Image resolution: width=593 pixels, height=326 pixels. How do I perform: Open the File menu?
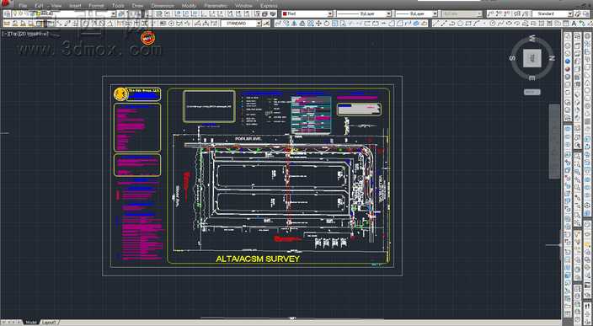tap(23, 6)
